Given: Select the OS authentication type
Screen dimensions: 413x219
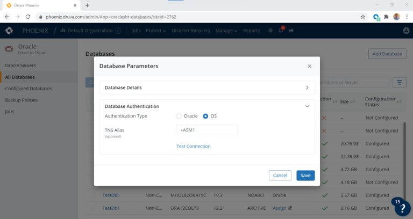Looking at the screenshot, I should click(205, 116).
